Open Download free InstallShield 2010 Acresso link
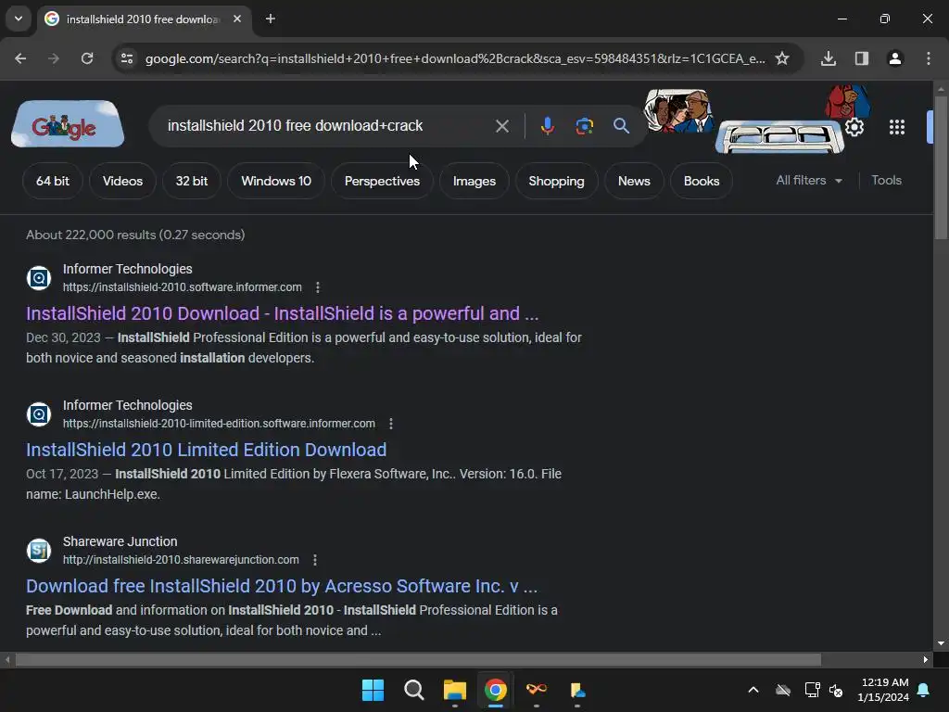 click(x=282, y=586)
